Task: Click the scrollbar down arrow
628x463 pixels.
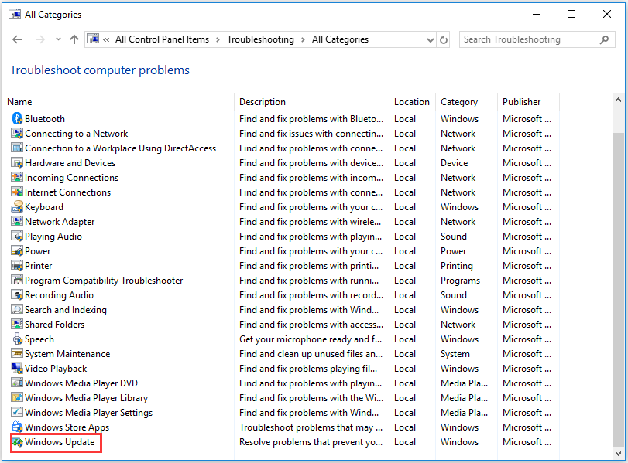Action: pos(618,453)
